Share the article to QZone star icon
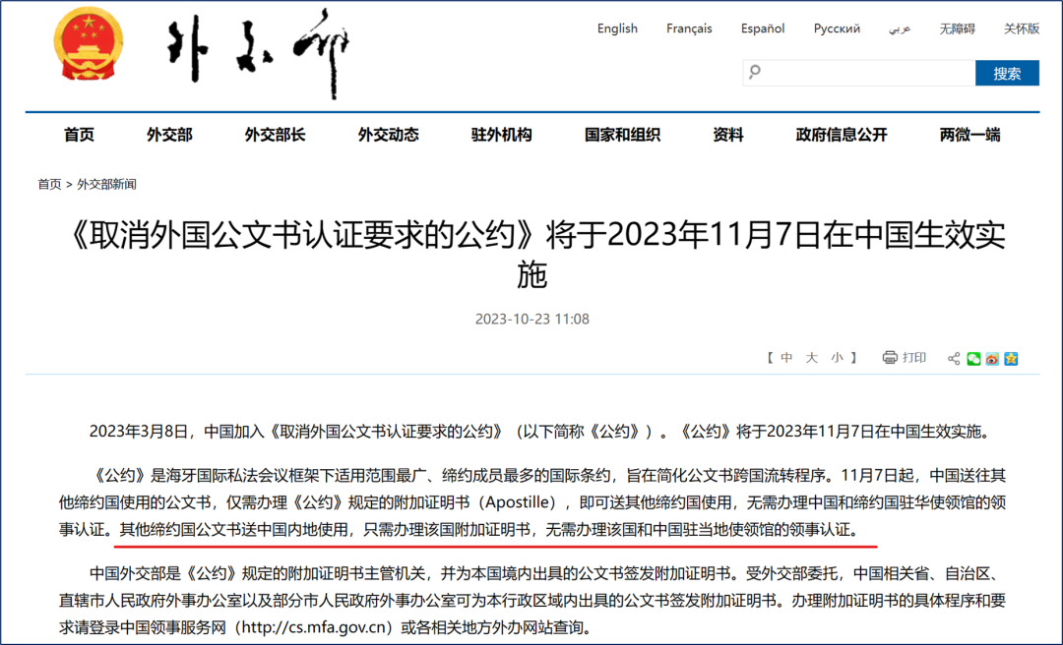 coord(1012,360)
